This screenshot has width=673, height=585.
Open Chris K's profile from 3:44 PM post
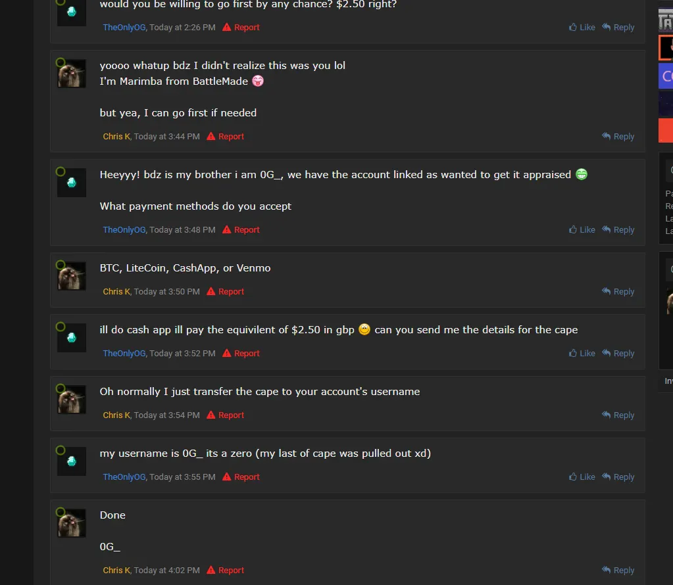point(116,137)
